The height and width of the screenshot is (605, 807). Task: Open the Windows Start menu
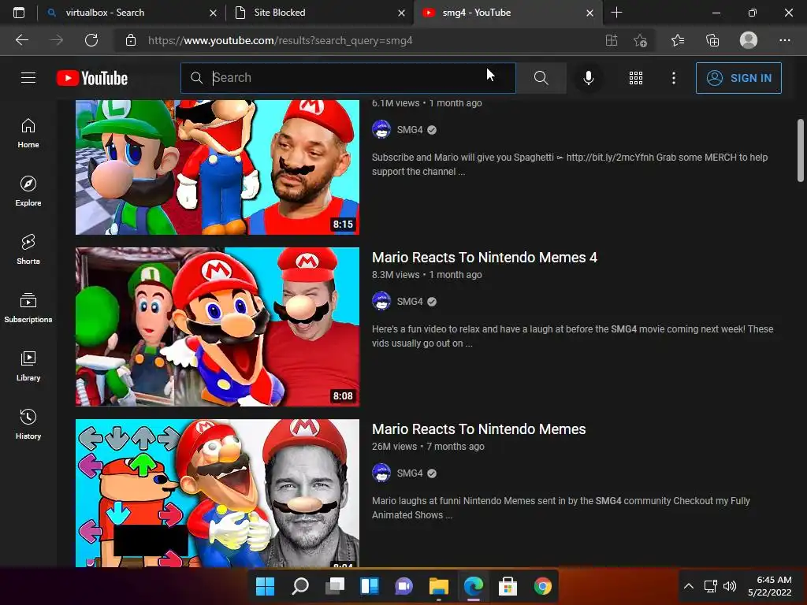tap(266, 586)
